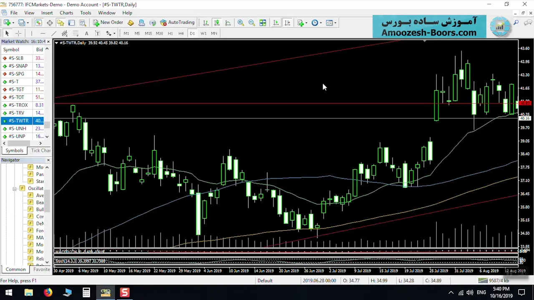Image resolution: width=534 pixels, height=300 pixels.
Task: Open the View menu
Action: click(x=29, y=12)
